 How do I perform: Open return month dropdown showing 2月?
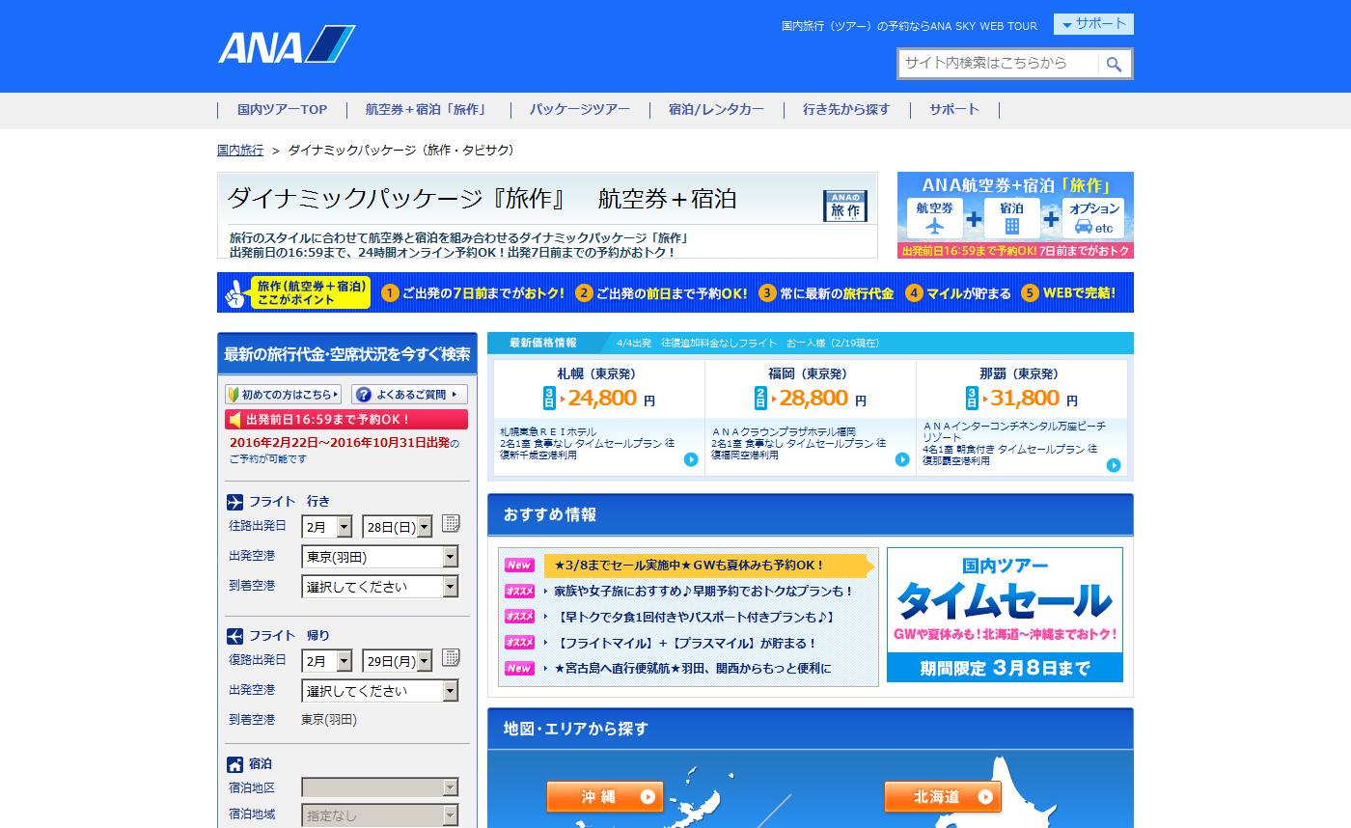tap(327, 661)
